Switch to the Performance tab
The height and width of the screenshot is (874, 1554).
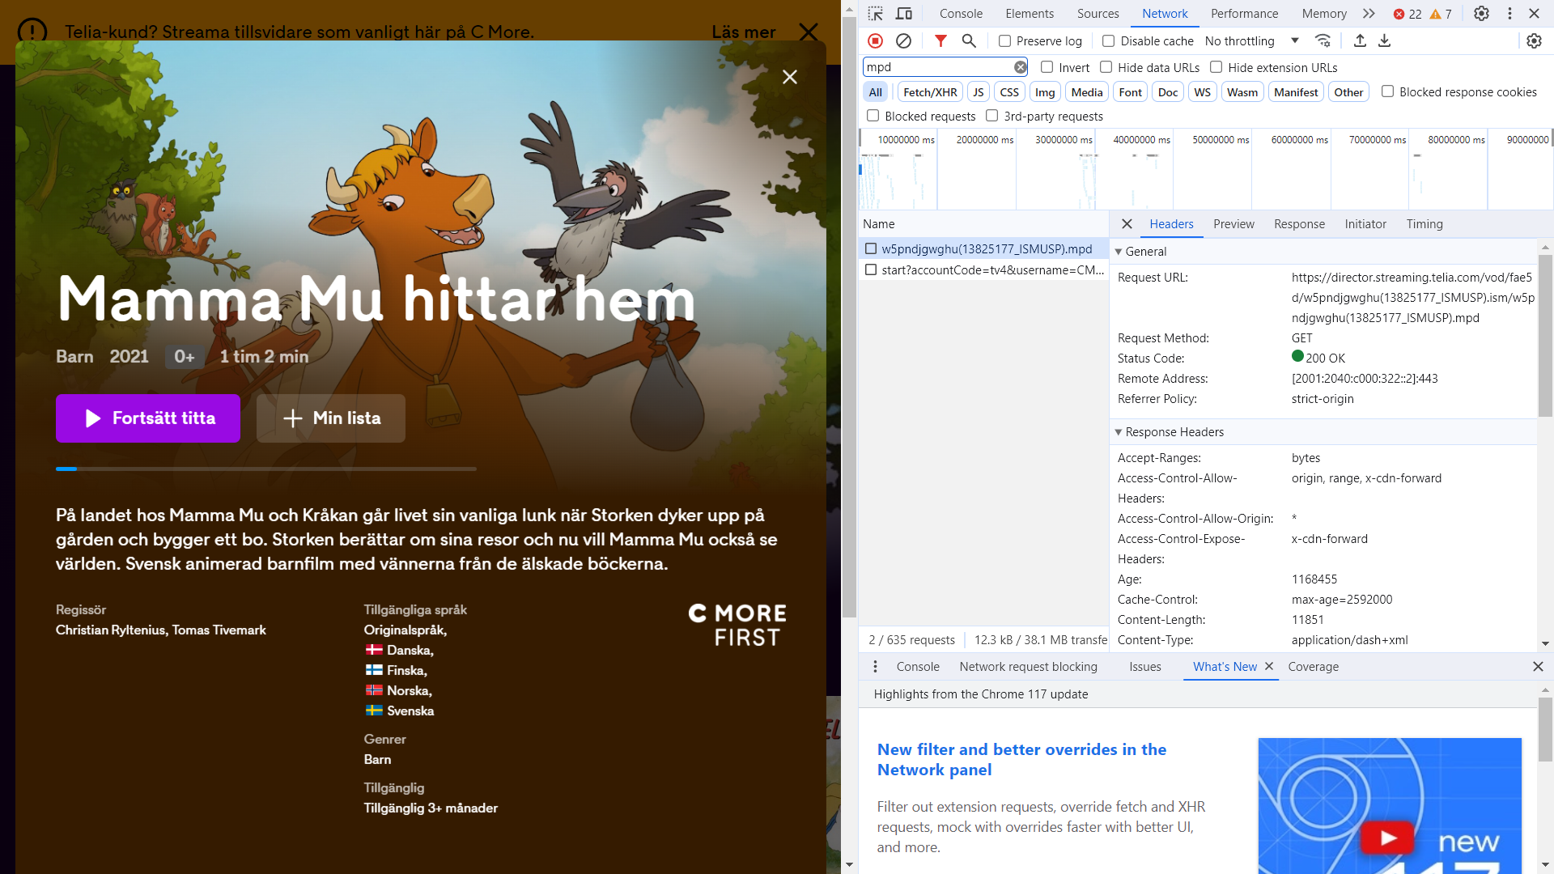tap(1244, 14)
